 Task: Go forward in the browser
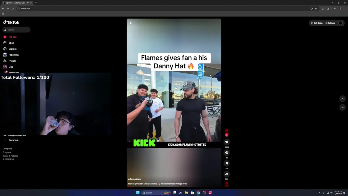[8, 8]
